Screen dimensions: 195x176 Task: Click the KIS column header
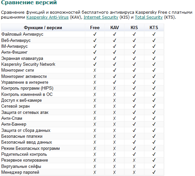point(134,27)
